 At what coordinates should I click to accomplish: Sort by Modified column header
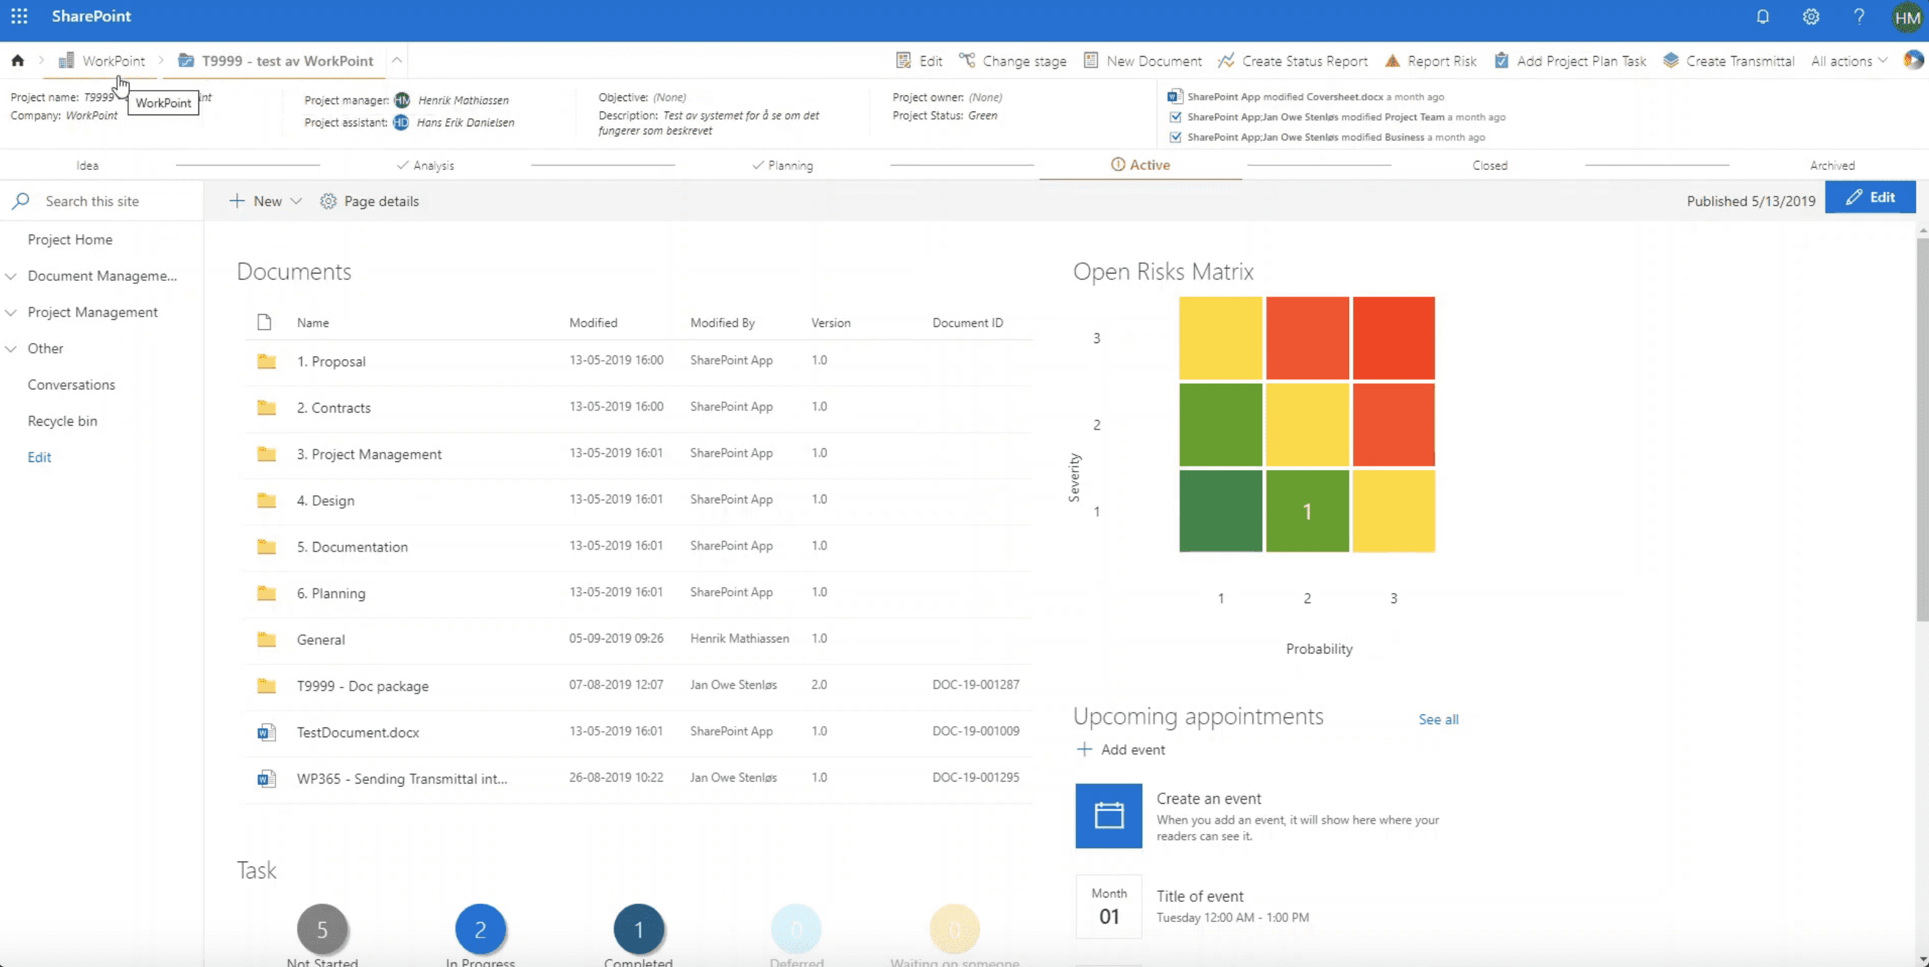pos(593,323)
